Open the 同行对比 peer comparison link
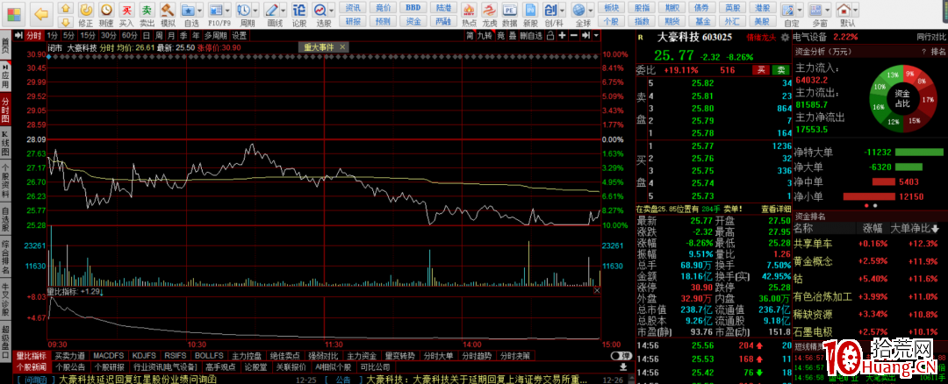The width and height of the screenshot is (948, 384). 931,37
